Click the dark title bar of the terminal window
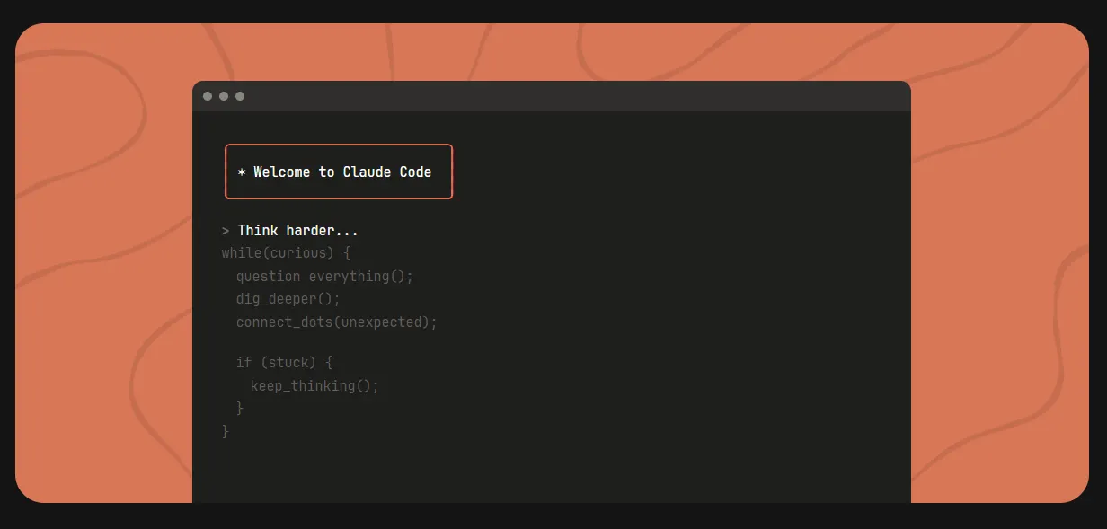 (552, 96)
